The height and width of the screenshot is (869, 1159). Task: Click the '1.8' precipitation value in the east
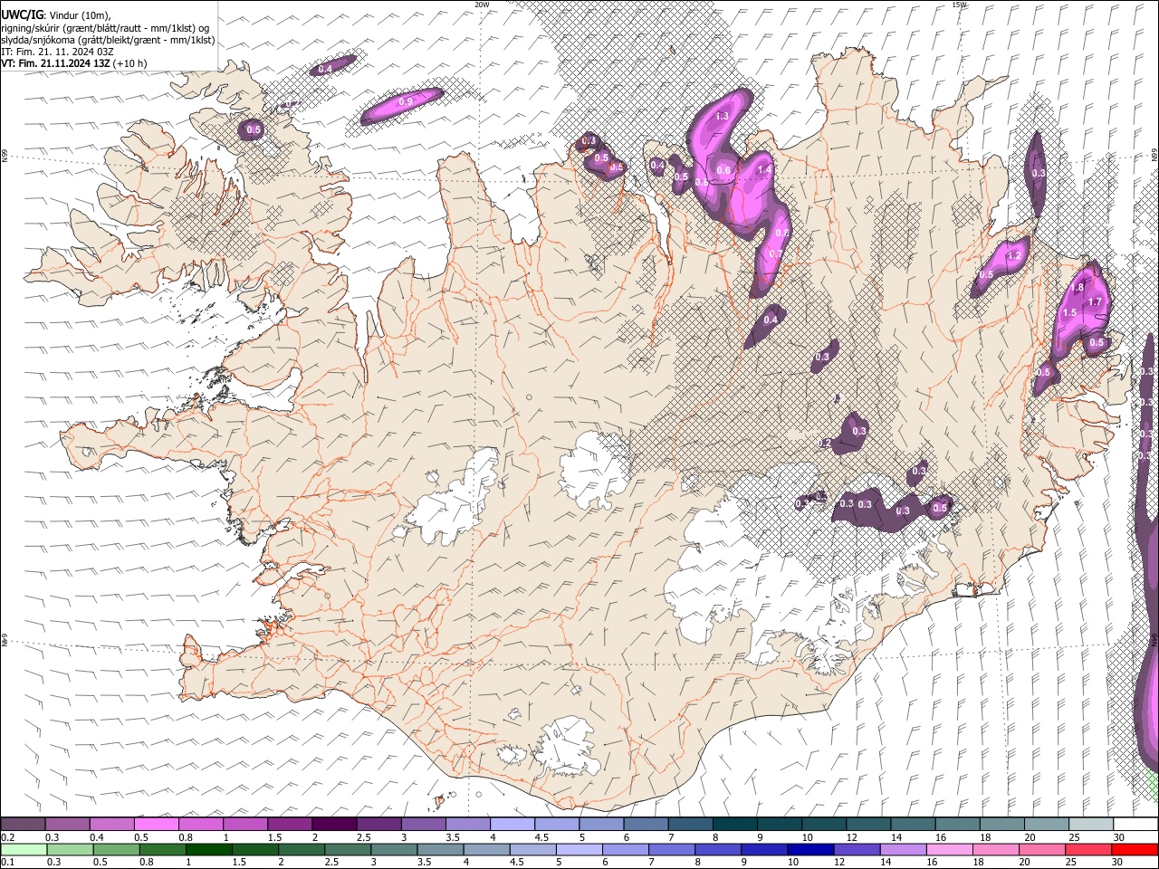pyautogui.click(x=1078, y=288)
